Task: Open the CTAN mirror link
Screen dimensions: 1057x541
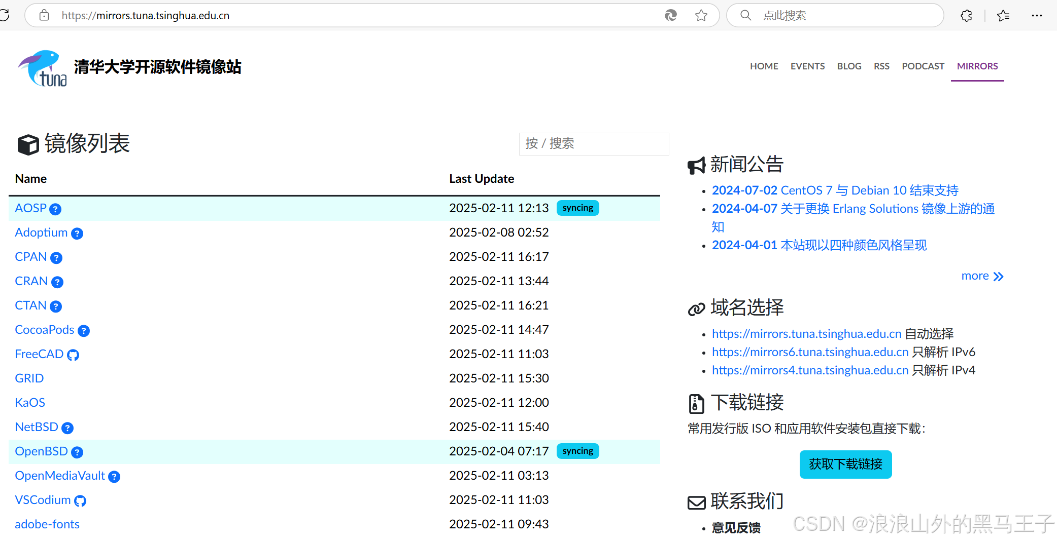Action: tap(30, 305)
